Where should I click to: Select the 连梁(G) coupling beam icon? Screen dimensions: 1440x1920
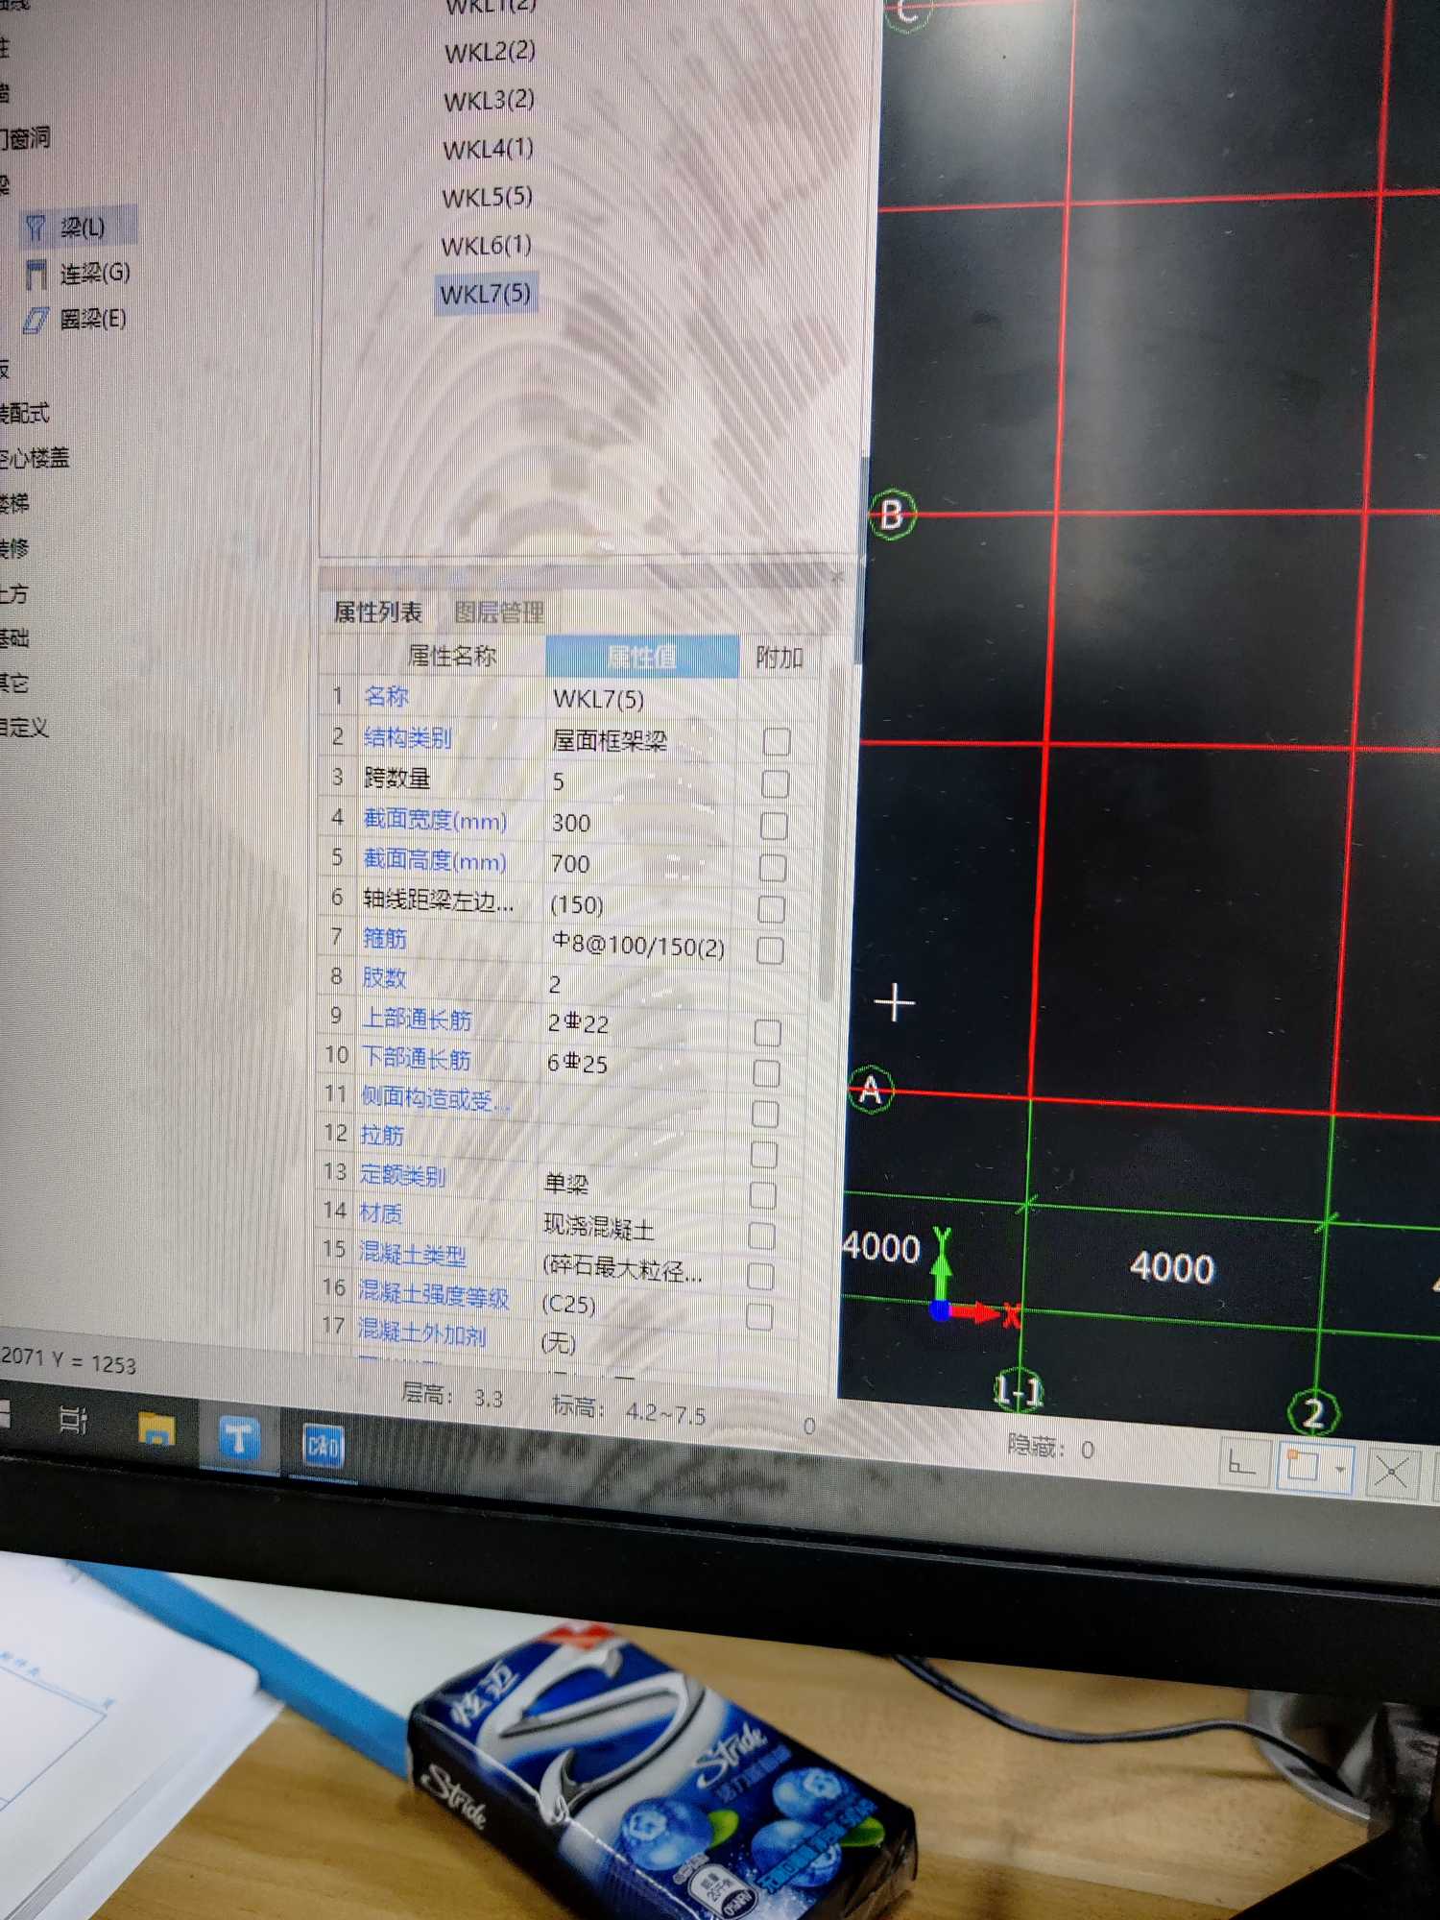(x=36, y=275)
